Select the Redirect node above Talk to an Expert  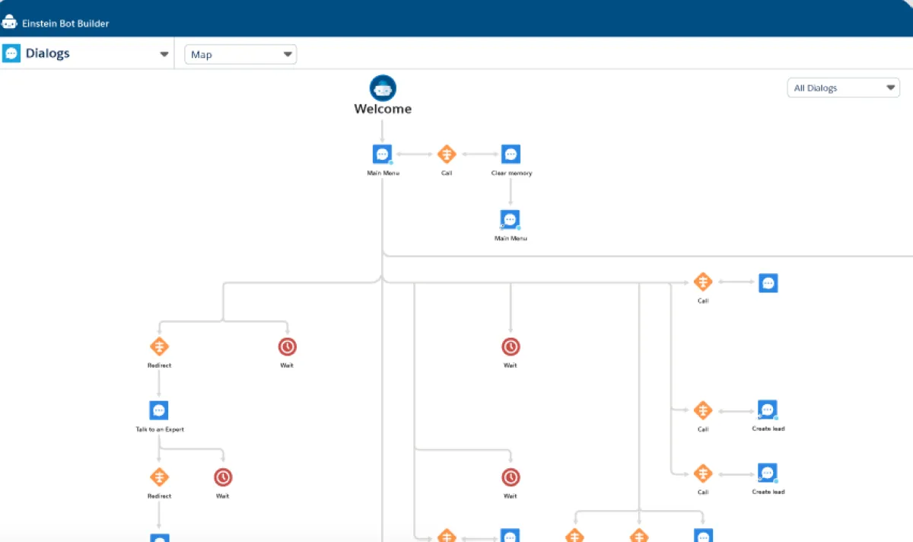(x=159, y=346)
